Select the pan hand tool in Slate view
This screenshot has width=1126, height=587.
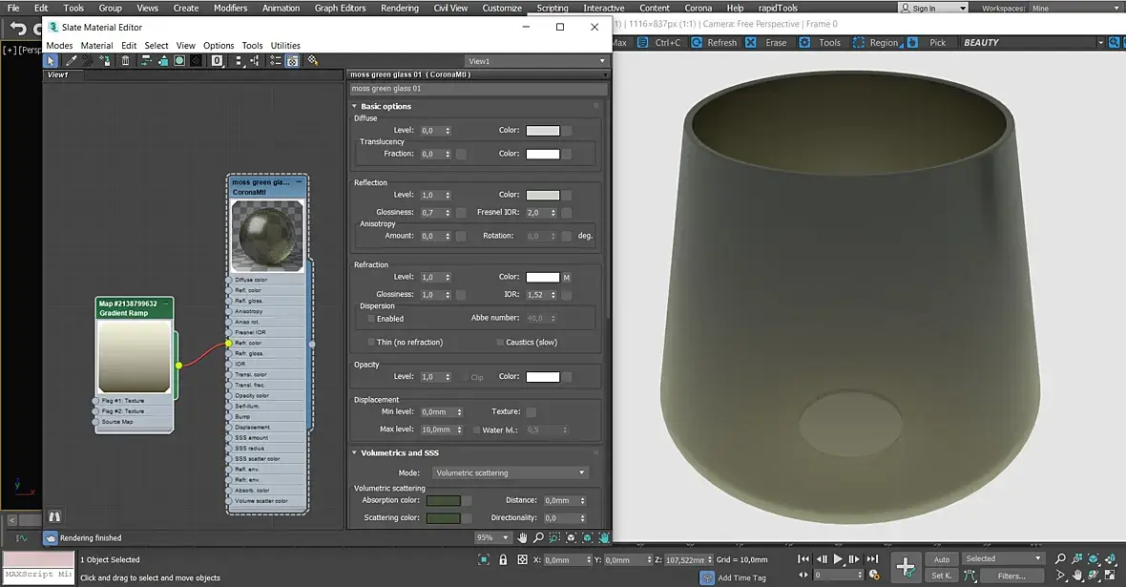click(522, 538)
